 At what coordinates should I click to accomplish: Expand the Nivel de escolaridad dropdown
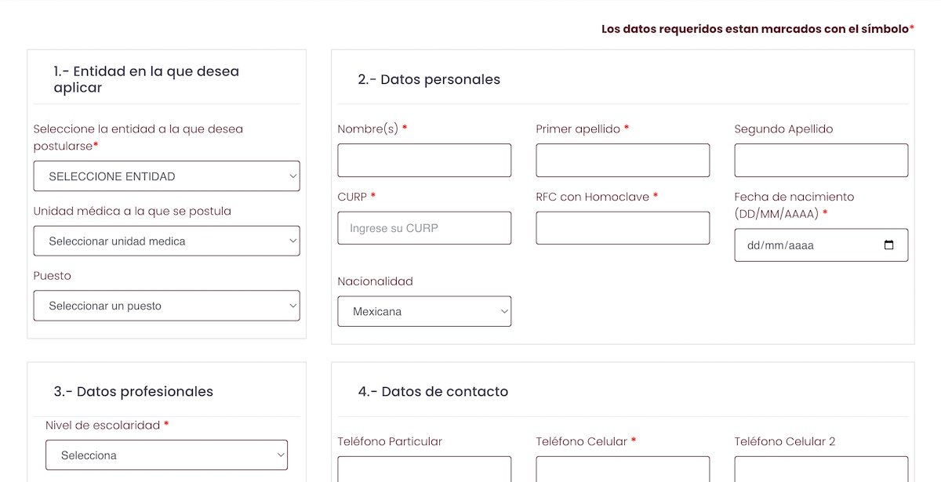[x=166, y=455]
